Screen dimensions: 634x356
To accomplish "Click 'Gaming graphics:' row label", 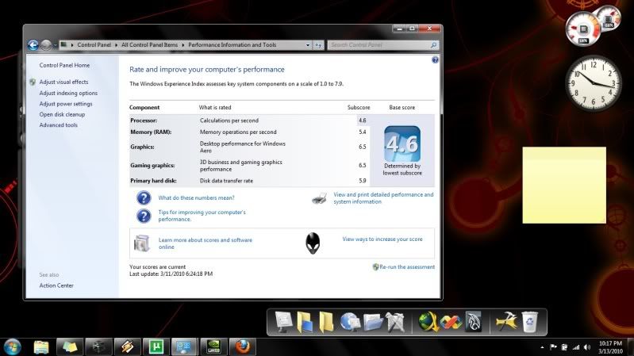I will 152,165.
